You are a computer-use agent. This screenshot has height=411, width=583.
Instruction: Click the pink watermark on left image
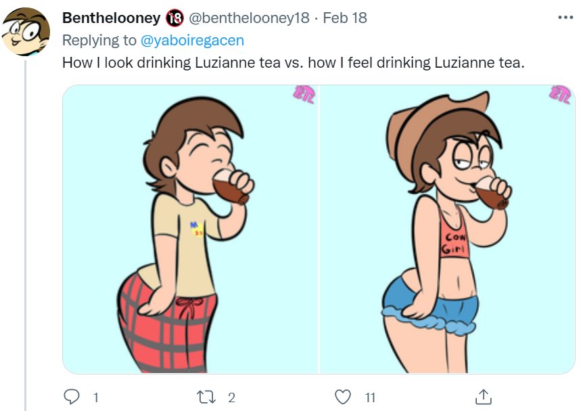pos(304,95)
